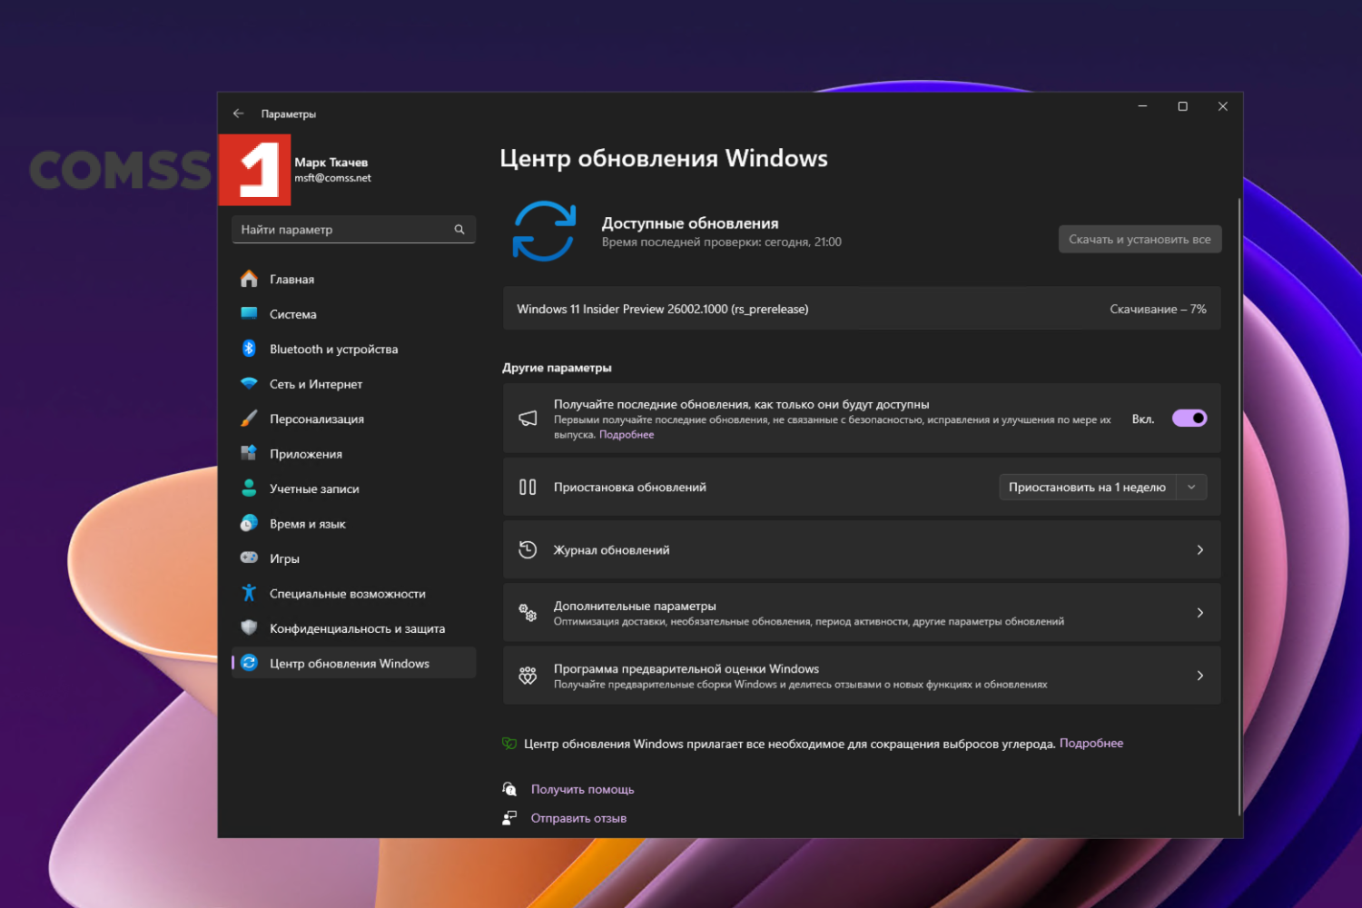Viewport: 1362px width, 908px height.
Task: Open Дополнительные параметры via its chevron
Action: (1200, 612)
